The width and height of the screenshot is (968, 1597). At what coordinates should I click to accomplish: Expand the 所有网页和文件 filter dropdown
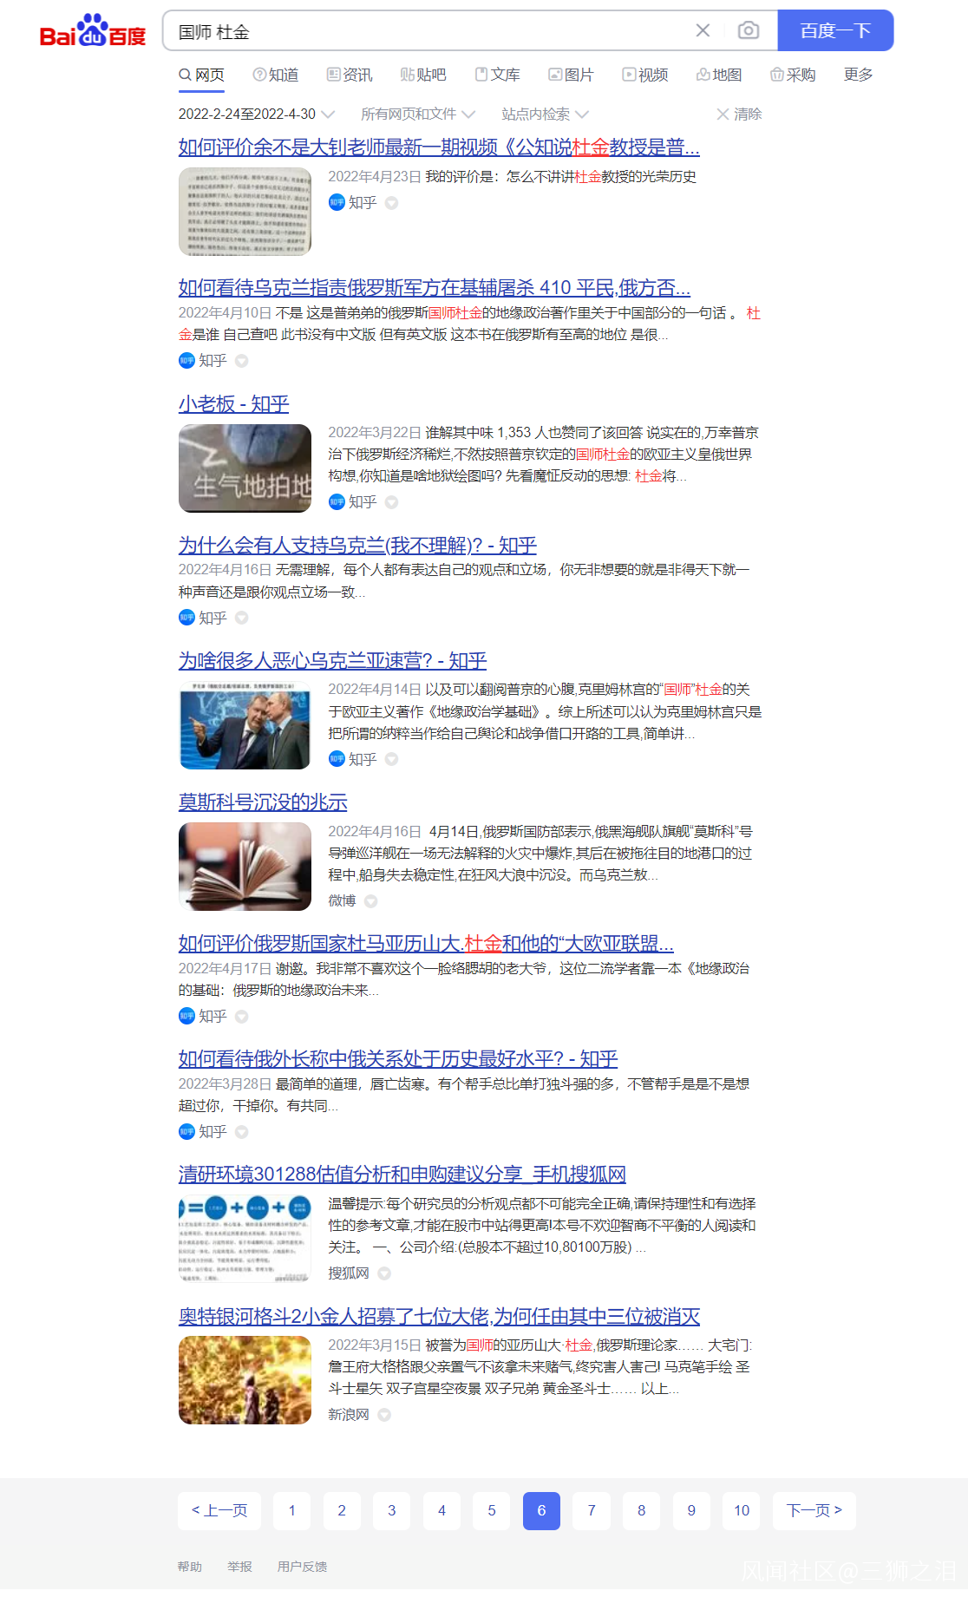418,115
